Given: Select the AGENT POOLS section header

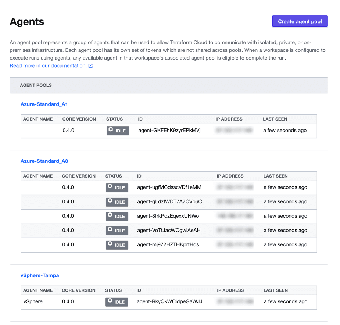Looking at the screenshot, I should point(36,85).
